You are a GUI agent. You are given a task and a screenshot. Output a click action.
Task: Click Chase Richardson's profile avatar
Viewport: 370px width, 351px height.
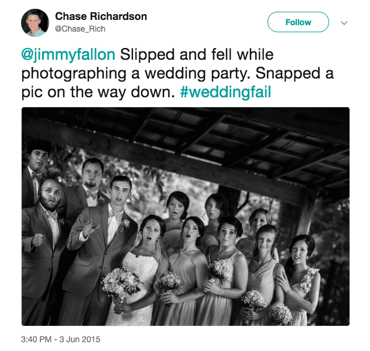(x=35, y=22)
